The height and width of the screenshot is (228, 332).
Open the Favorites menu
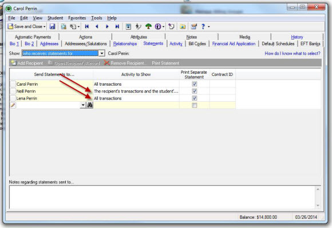click(77, 18)
